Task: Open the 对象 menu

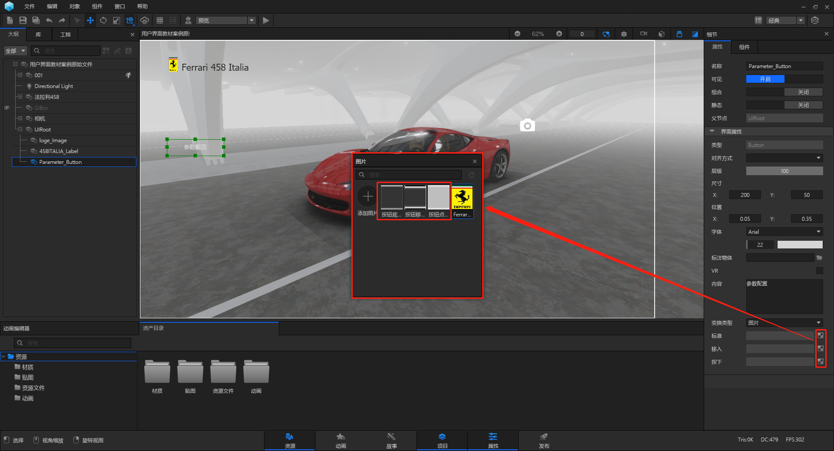Action: 75,7
